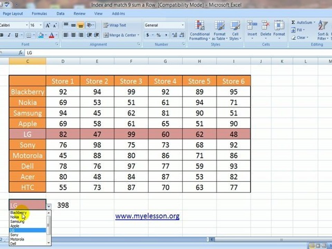The width and height of the screenshot is (332, 249).
Task: Toggle Align Text Right
Action: pyautogui.click(x=81, y=35)
